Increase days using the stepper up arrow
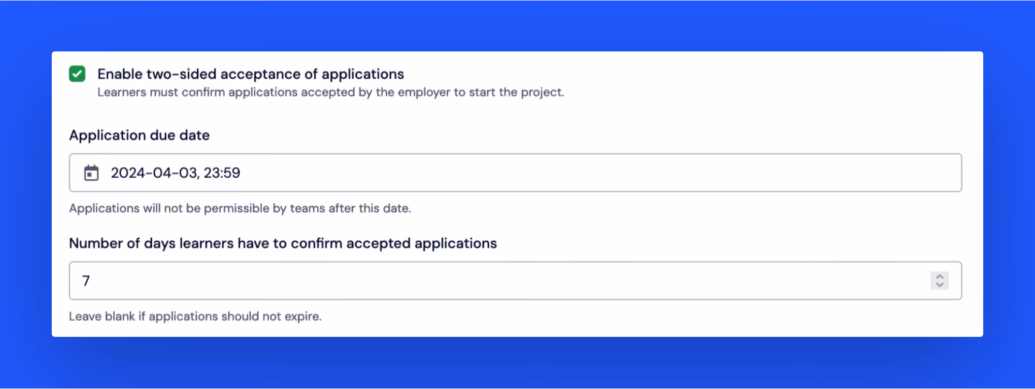 (x=940, y=277)
